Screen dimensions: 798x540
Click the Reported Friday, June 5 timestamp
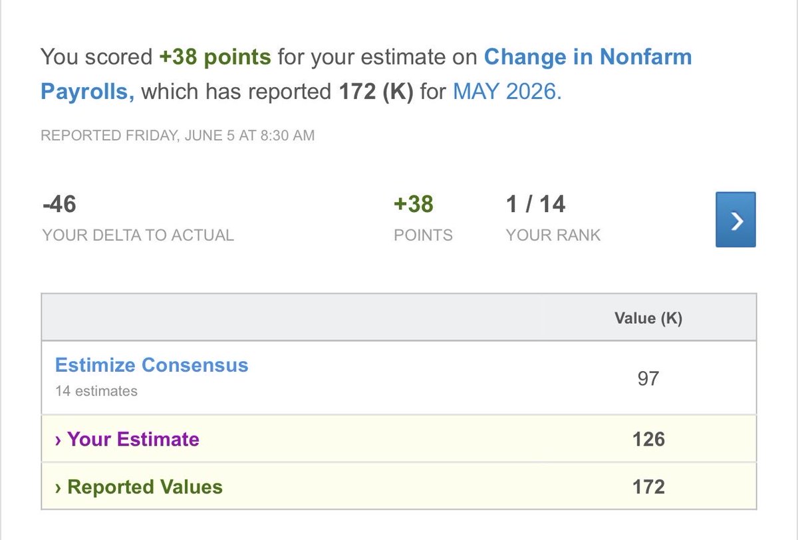coord(178,136)
